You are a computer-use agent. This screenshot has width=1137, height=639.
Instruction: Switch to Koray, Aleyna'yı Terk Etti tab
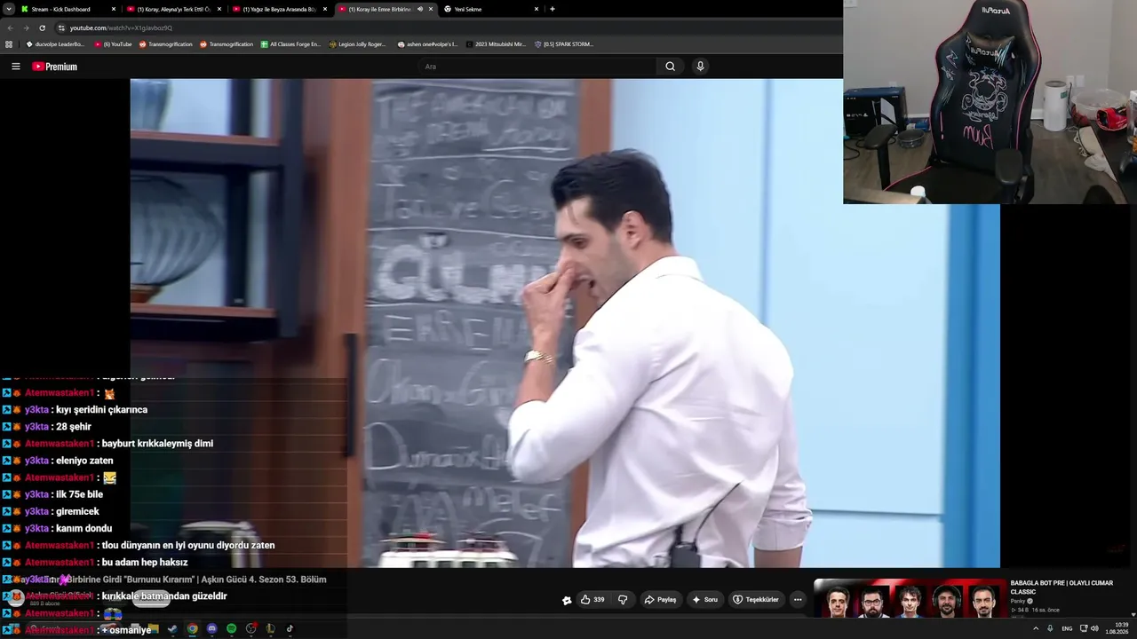[174, 9]
